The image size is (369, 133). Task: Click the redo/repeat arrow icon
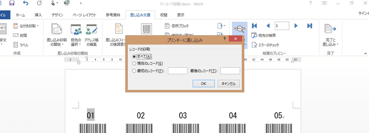pyautogui.click(x=39, y=4)
